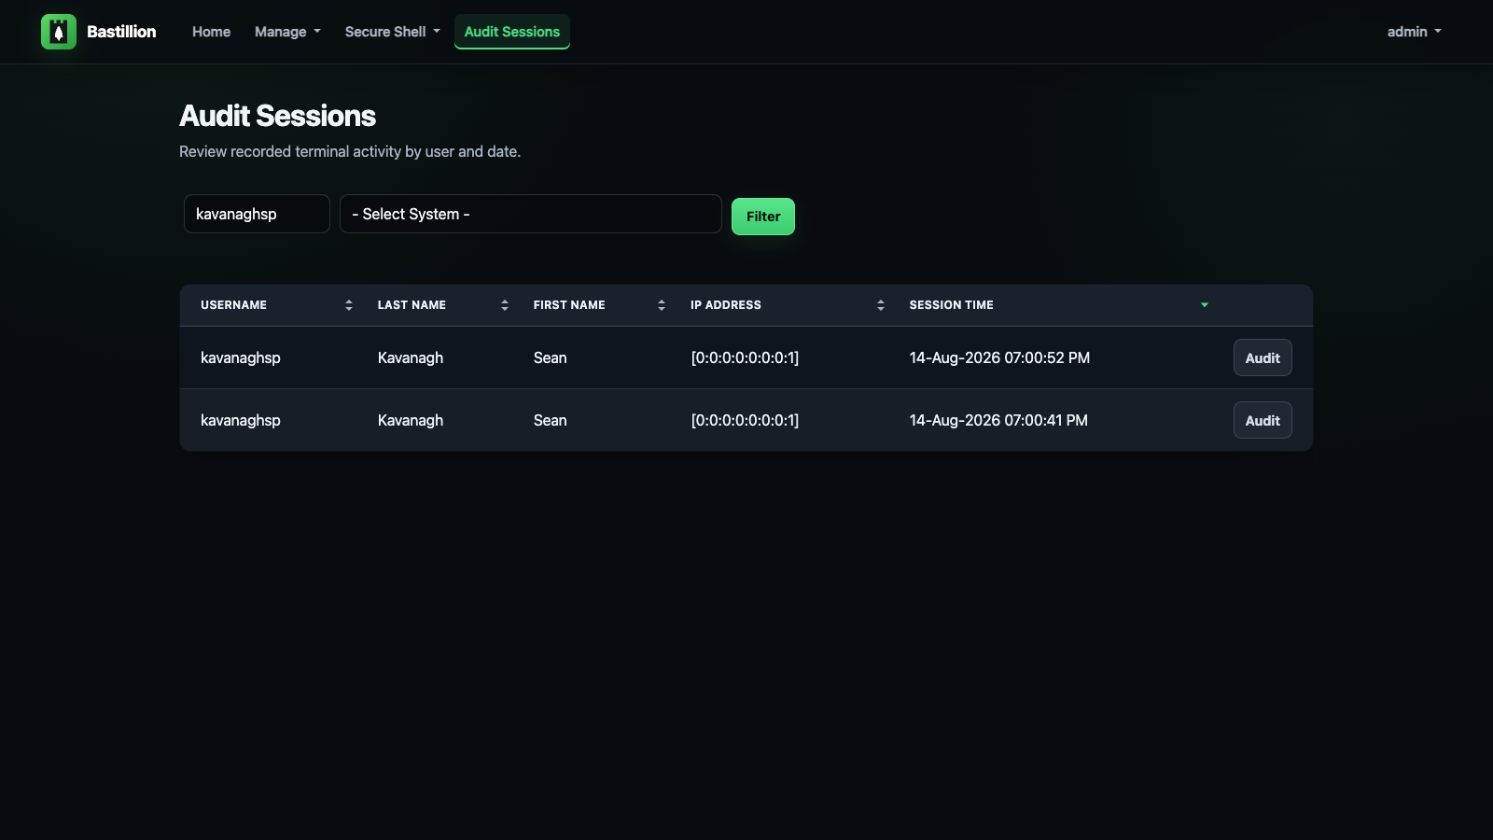
Task: Select the 14-Aug-2026 07:00:52 PM timestamp
Action: pyautogui.click(x=999, y=357)
